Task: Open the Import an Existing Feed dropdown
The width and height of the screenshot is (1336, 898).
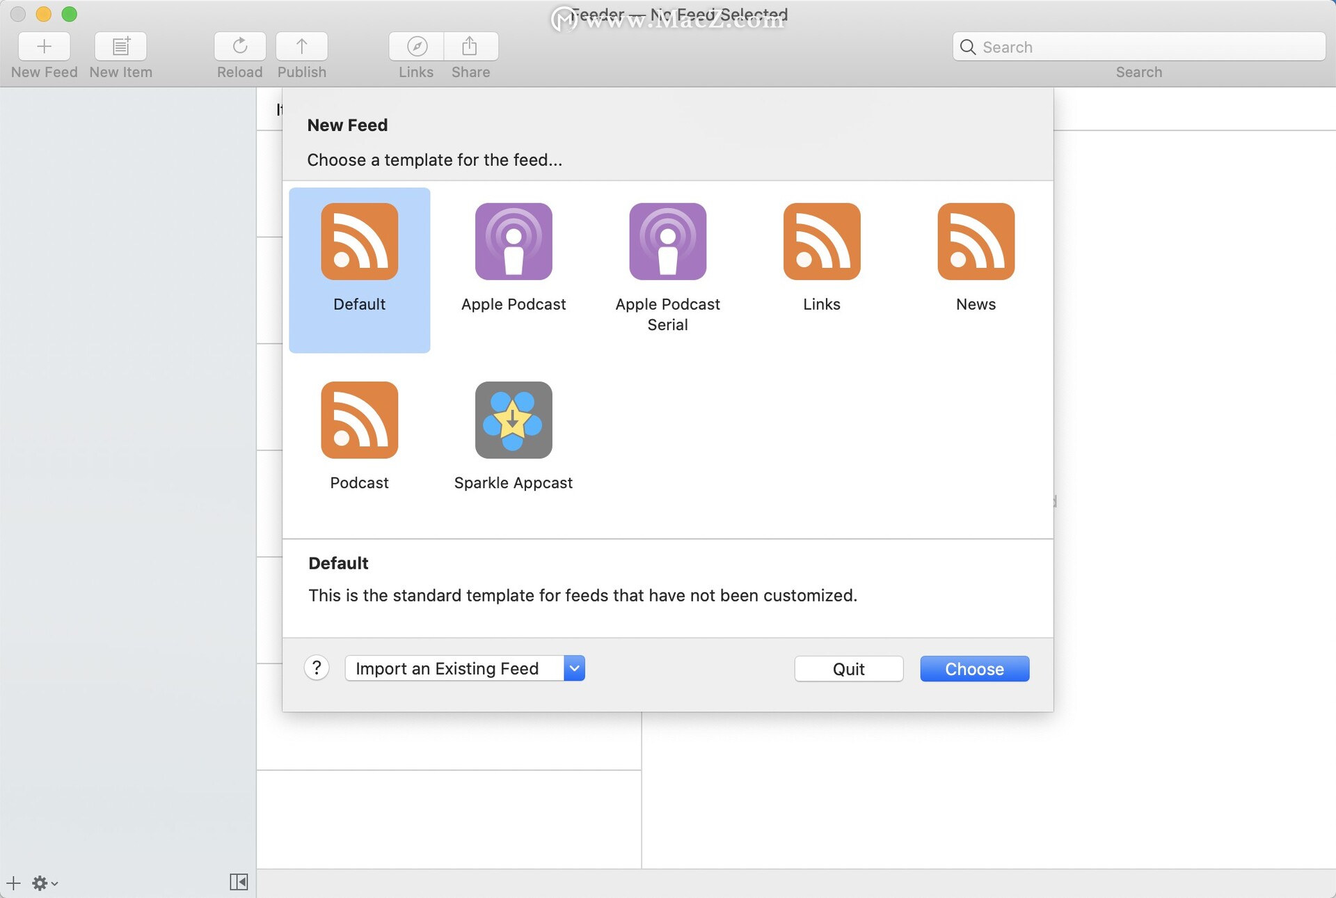Action: (x=573, y=668)
